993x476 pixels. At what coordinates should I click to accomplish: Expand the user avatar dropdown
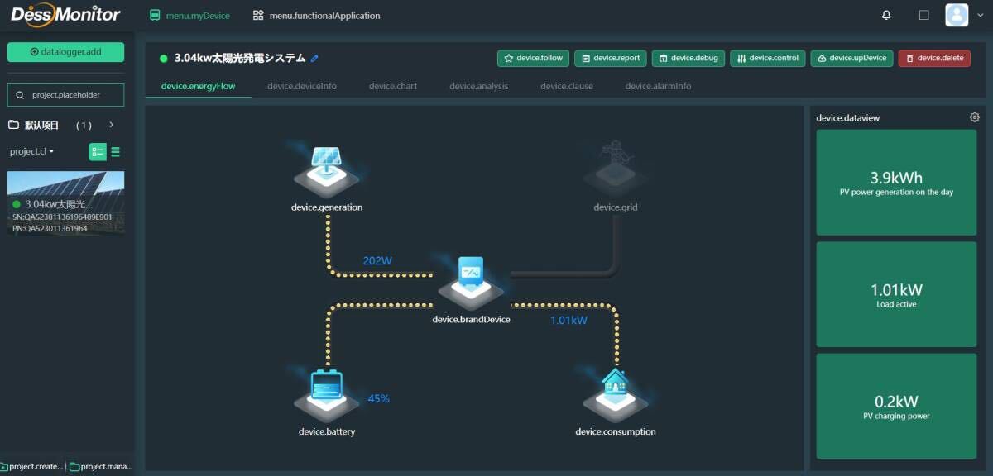coord(967,15)
